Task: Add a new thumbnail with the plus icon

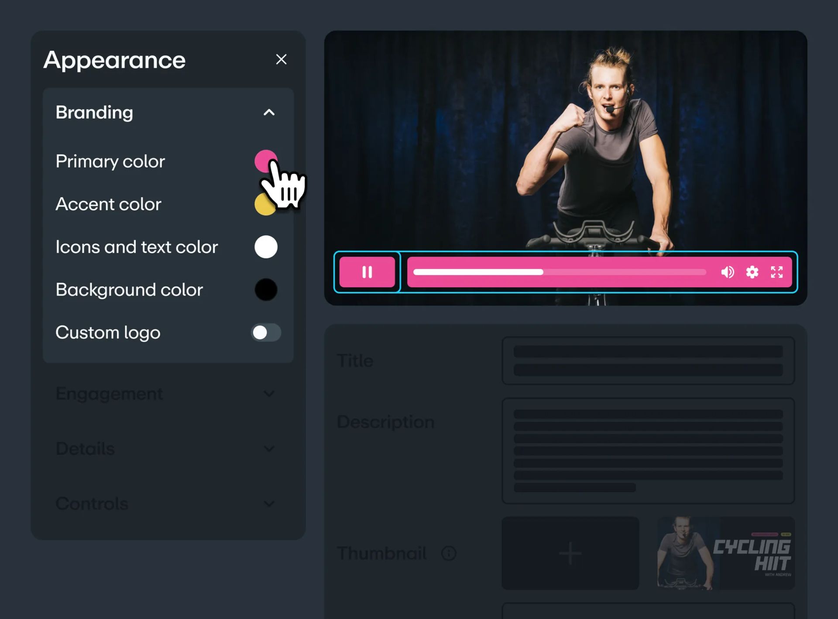Action: coord(570,554)
